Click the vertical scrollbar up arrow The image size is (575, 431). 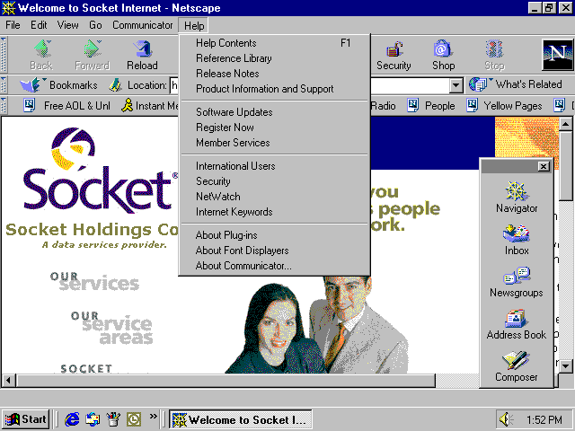coord(565,124)
